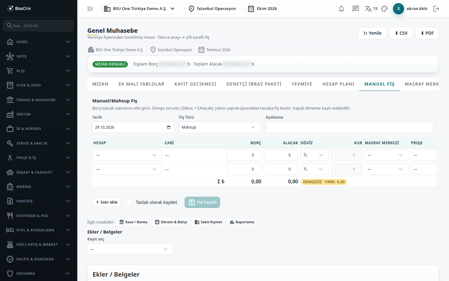Open company selector BSU One Türkiye Demo
The image size is (449, 281).
(140, 9)
